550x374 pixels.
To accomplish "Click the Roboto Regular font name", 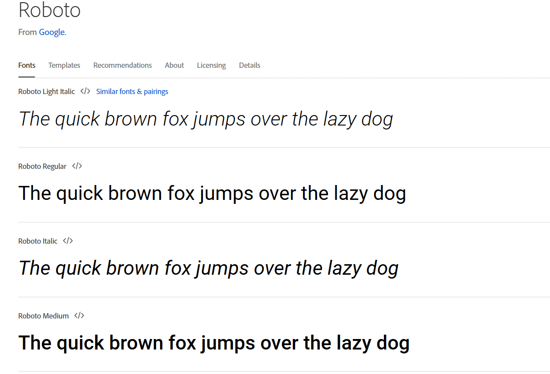I will point(42,166).
